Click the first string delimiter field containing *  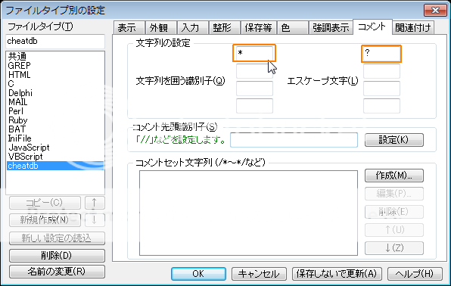pos(254,53)
